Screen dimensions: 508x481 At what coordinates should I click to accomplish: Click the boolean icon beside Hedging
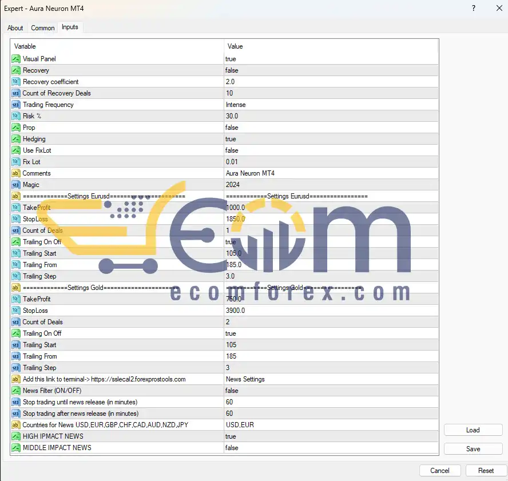click(16, 139)
